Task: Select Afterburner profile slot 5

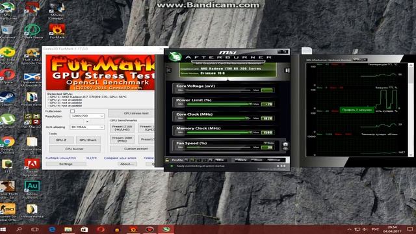Action: 211,160
